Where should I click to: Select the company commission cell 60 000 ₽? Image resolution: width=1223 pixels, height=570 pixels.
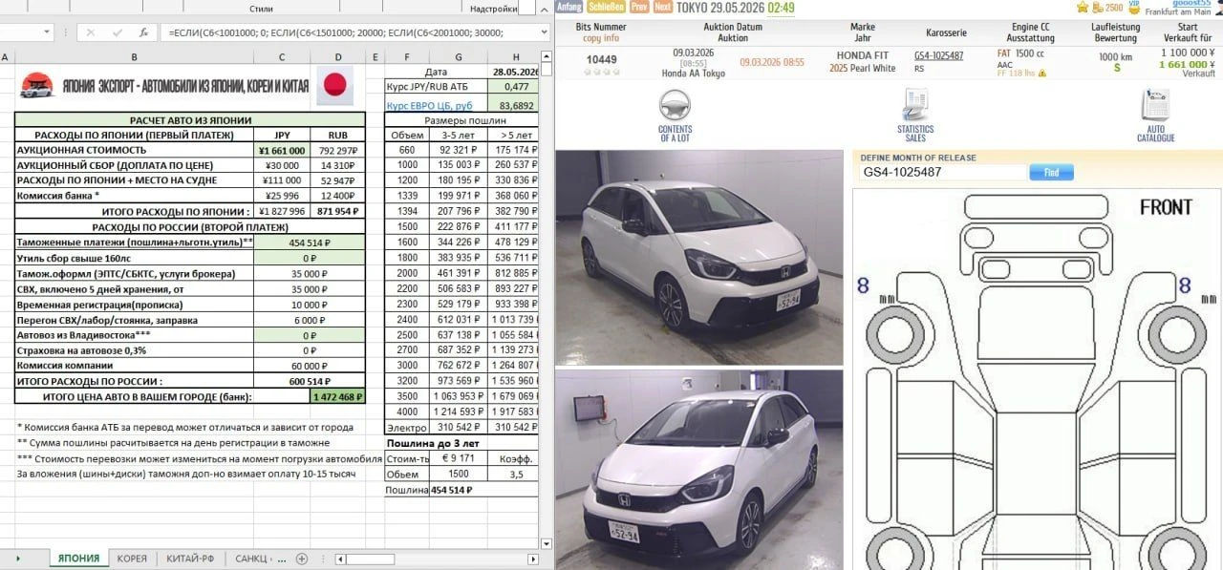point(310,366)
